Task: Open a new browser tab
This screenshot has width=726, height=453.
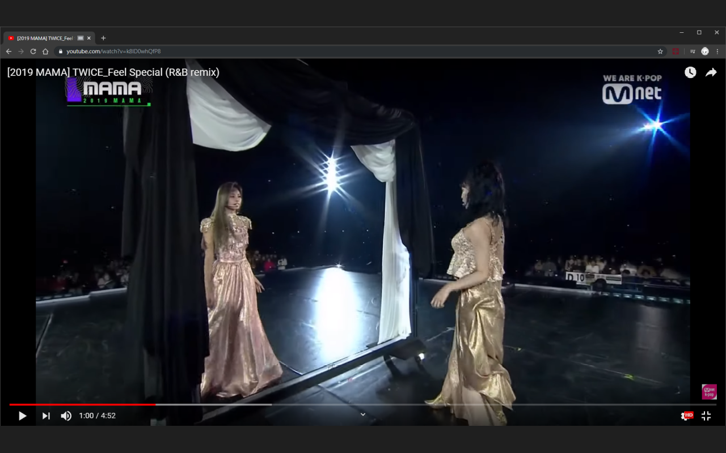Action: click(103, 38)
